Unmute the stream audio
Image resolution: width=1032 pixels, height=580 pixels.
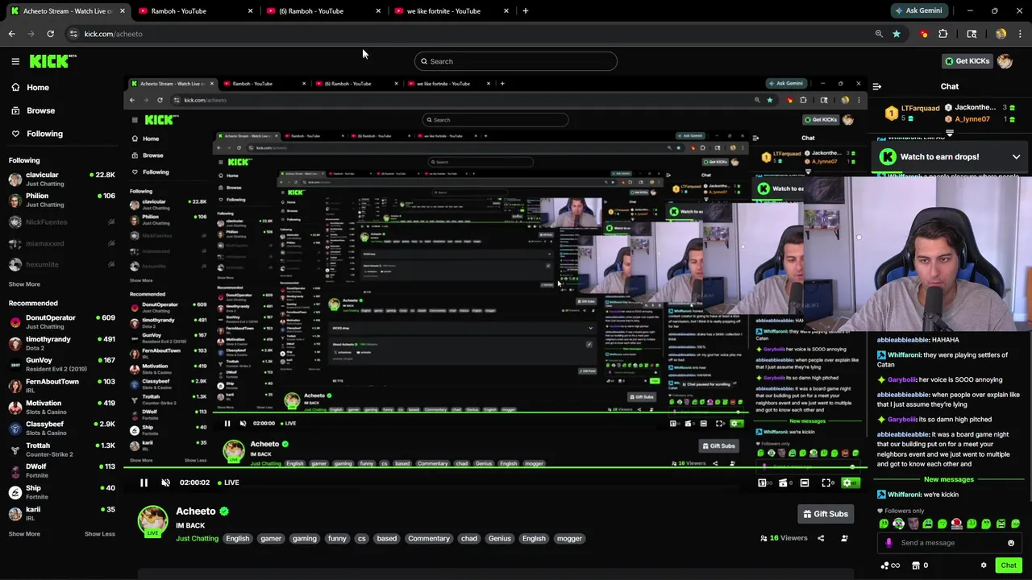pos(166,483)
